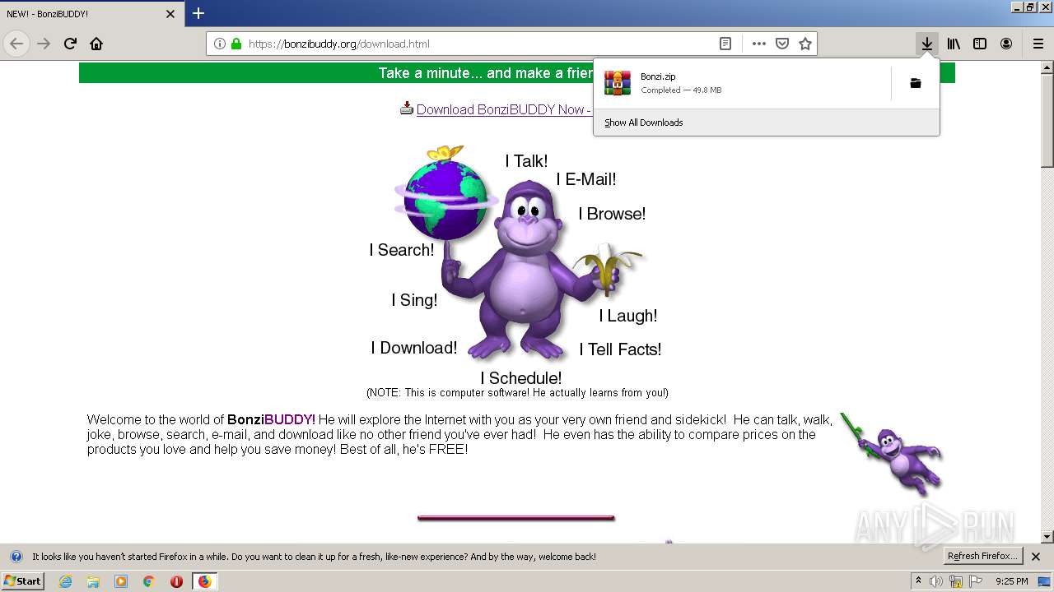Click the notification bar question icon

16,557
